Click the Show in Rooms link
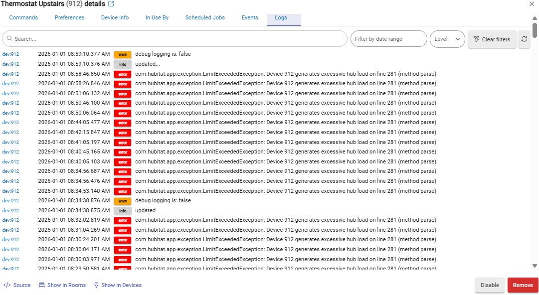539x295 pixels. click(62, 285)
